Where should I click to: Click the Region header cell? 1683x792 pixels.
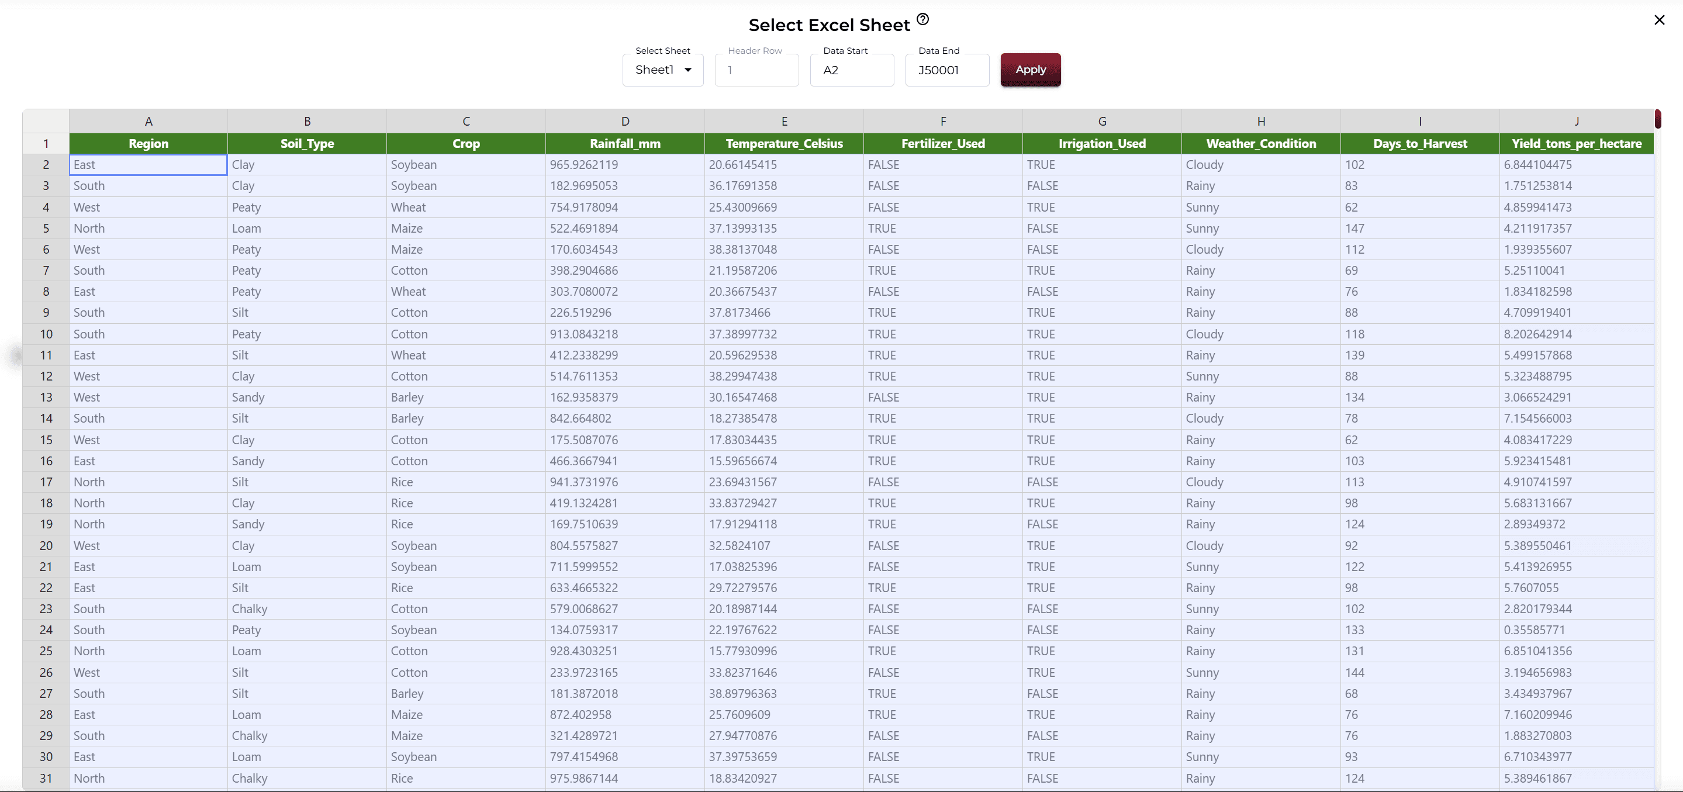tap(148, 144)
